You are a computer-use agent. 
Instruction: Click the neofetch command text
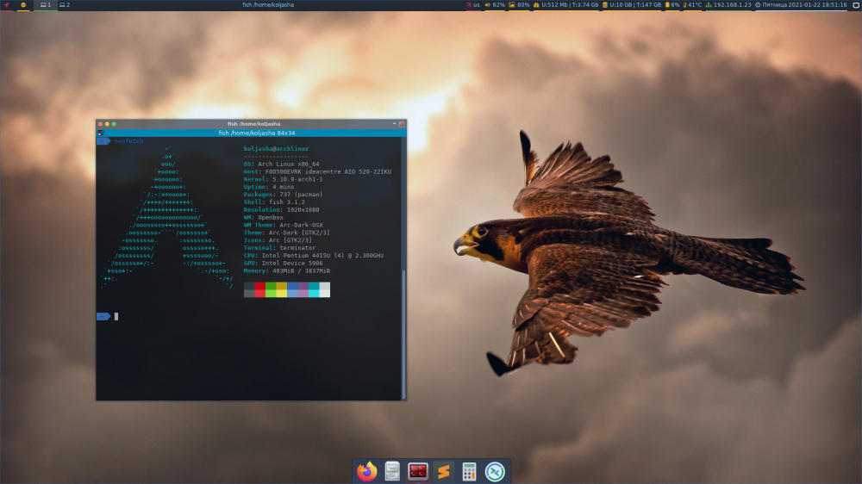(x=128, y=141)
